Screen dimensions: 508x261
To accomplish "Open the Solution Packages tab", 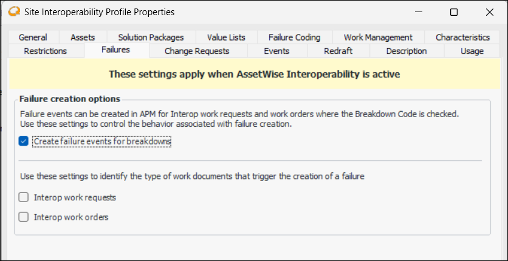I will [151, 38].
